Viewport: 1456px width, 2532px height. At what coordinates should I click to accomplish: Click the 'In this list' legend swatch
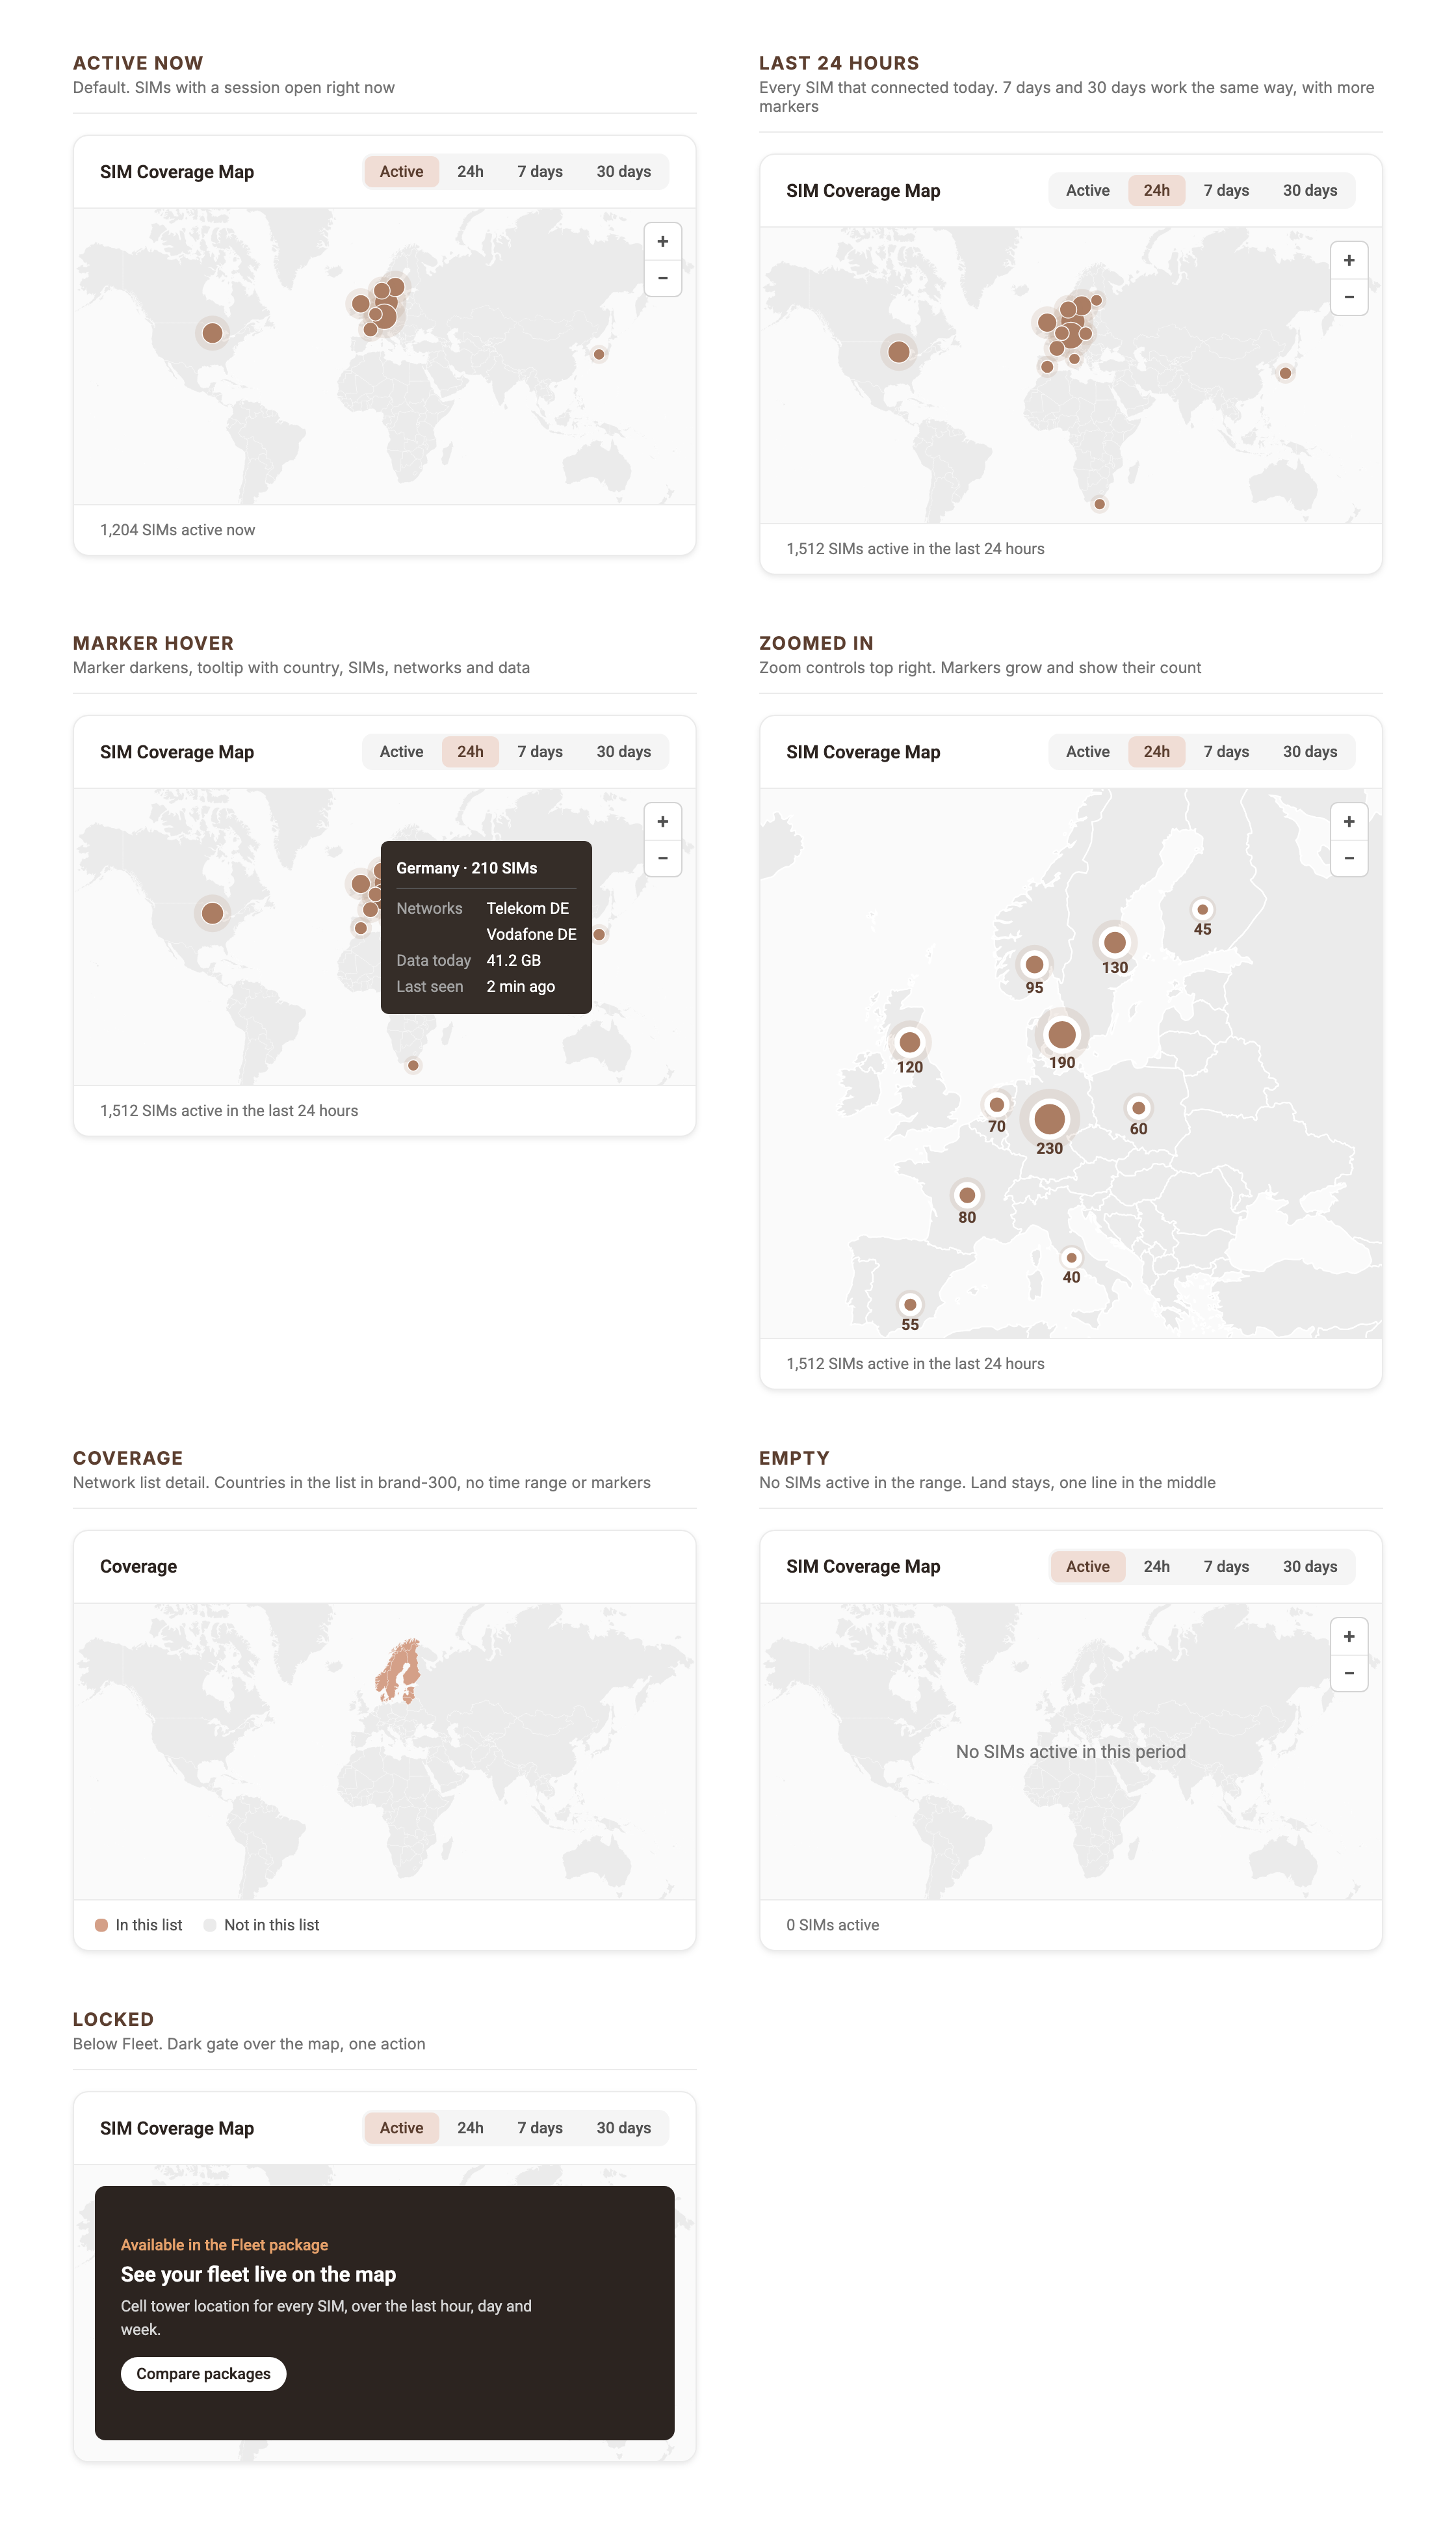click(x=101, y=1925)
